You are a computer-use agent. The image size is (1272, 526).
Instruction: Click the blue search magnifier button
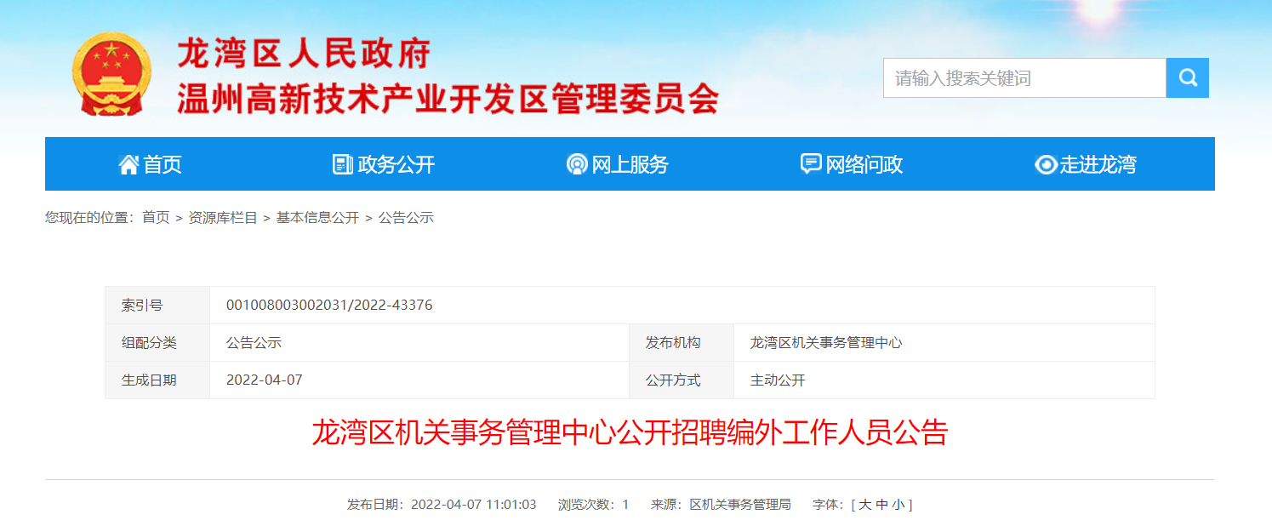(1187, 78)
